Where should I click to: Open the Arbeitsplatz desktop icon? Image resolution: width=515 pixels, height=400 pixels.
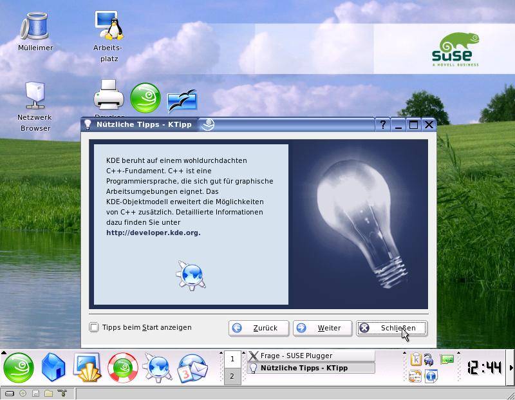point(109,26)
